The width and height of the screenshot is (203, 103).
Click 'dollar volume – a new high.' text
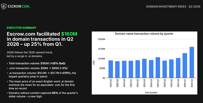point(26,96)
